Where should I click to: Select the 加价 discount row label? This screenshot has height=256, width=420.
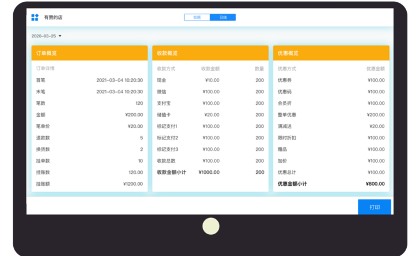pos(282,161)
